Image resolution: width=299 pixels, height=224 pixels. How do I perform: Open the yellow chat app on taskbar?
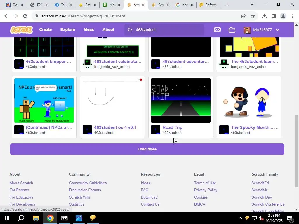[x=93, y=218]
